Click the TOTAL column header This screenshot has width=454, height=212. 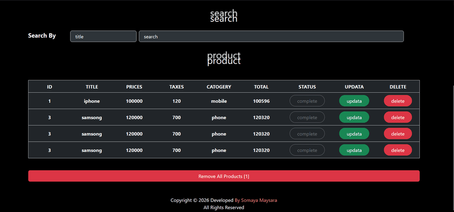261,87
